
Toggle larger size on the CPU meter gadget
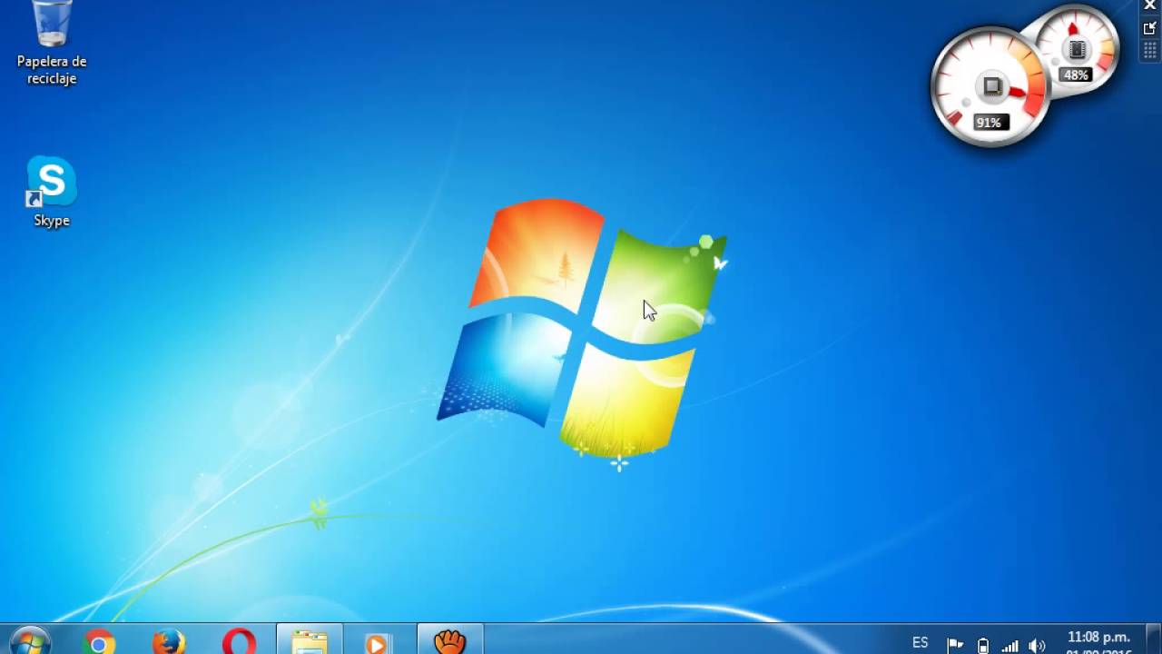[1150, 28]
